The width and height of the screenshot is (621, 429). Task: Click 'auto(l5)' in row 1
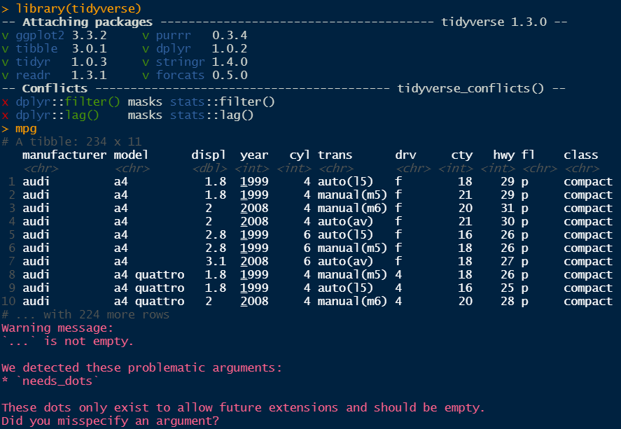(345, 182)
